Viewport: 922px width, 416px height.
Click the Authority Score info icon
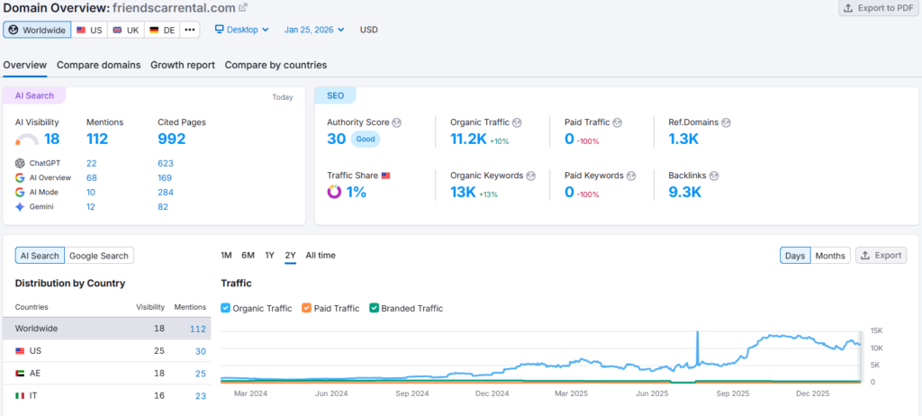[x=397, y=122]
